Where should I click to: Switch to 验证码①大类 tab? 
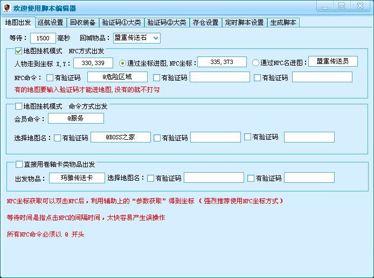point(121,23)
